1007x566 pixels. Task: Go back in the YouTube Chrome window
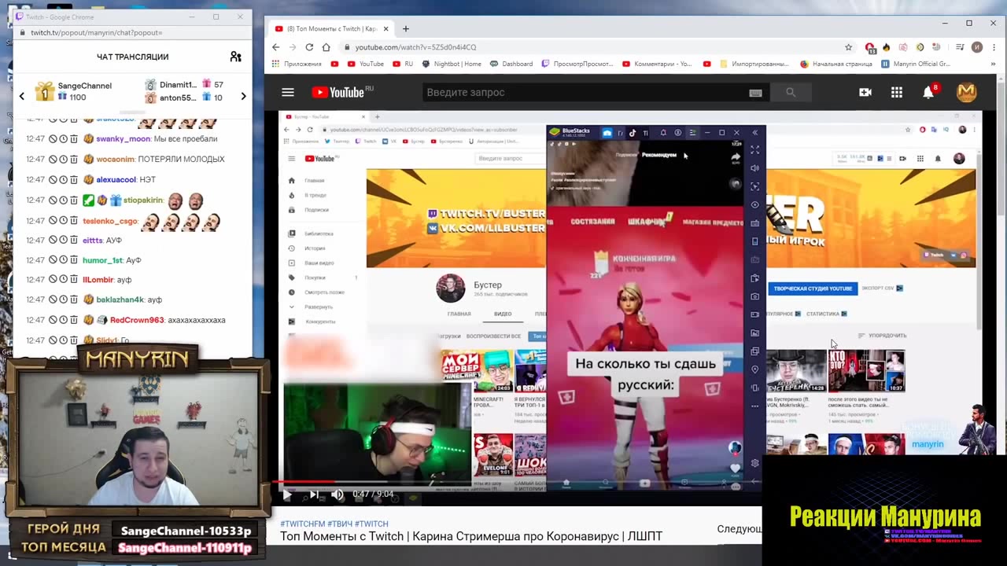point(275,47)
